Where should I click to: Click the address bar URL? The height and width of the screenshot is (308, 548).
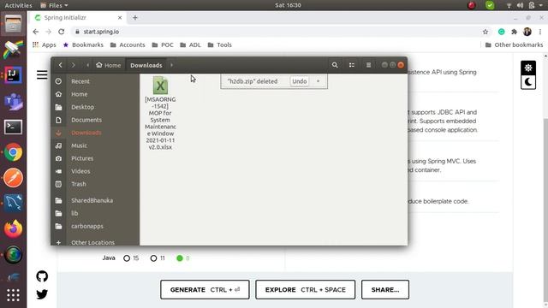pyautogui.click(x=101, y=32)
